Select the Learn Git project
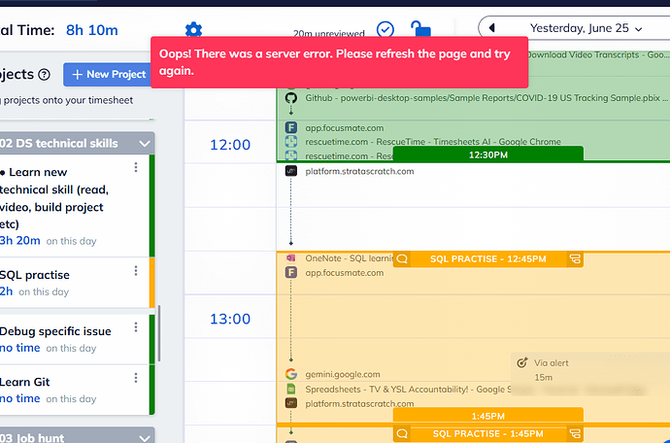The width and height of the screenshot is (670, 443). (75, 390)
